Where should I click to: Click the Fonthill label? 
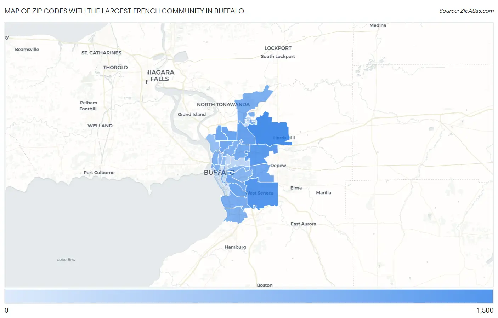point(88,109)
